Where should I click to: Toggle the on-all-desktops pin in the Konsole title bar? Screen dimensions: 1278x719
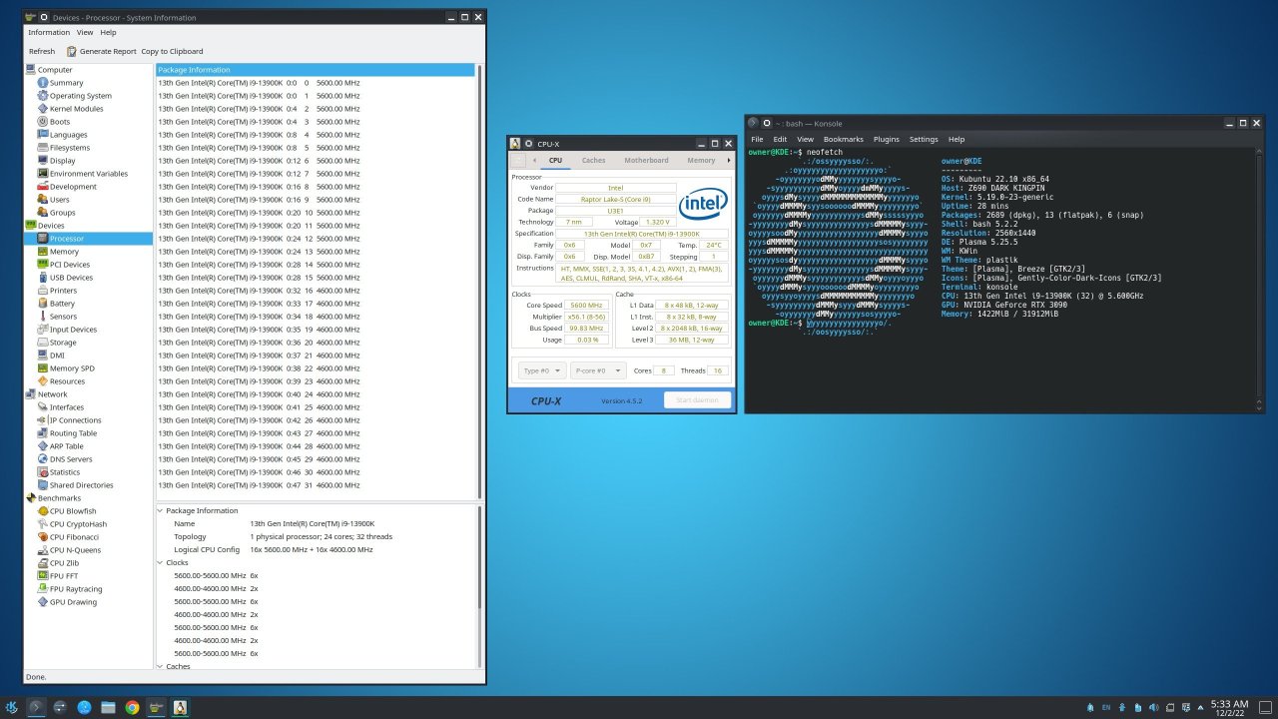click(x=765, y=123)
